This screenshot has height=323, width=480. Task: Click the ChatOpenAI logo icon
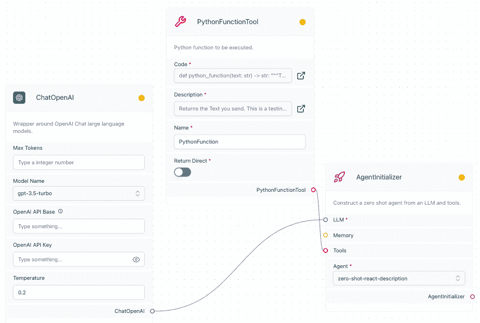click(x=19, y=98)
